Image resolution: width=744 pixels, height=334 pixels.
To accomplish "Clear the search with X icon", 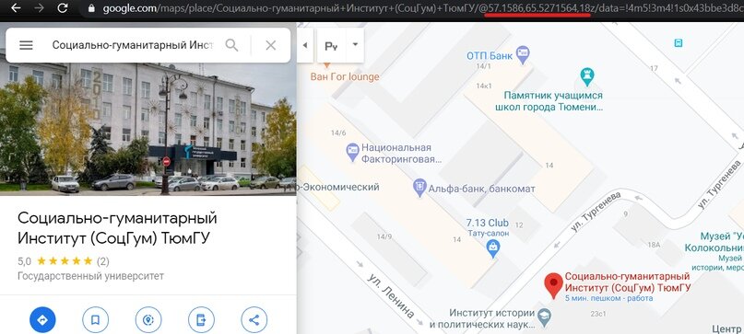I will point(270,45).
